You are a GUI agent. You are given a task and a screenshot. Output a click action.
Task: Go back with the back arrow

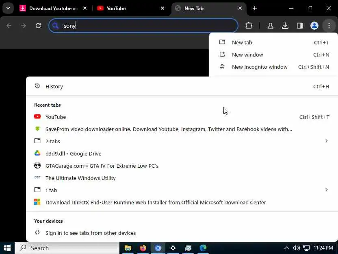[9, 26]
